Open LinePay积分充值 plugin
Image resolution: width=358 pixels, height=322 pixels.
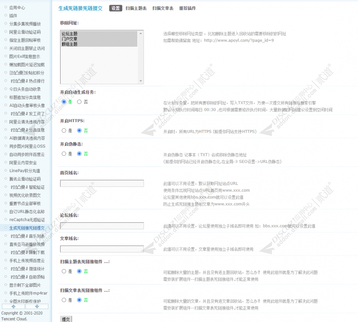tap(25, 171)
